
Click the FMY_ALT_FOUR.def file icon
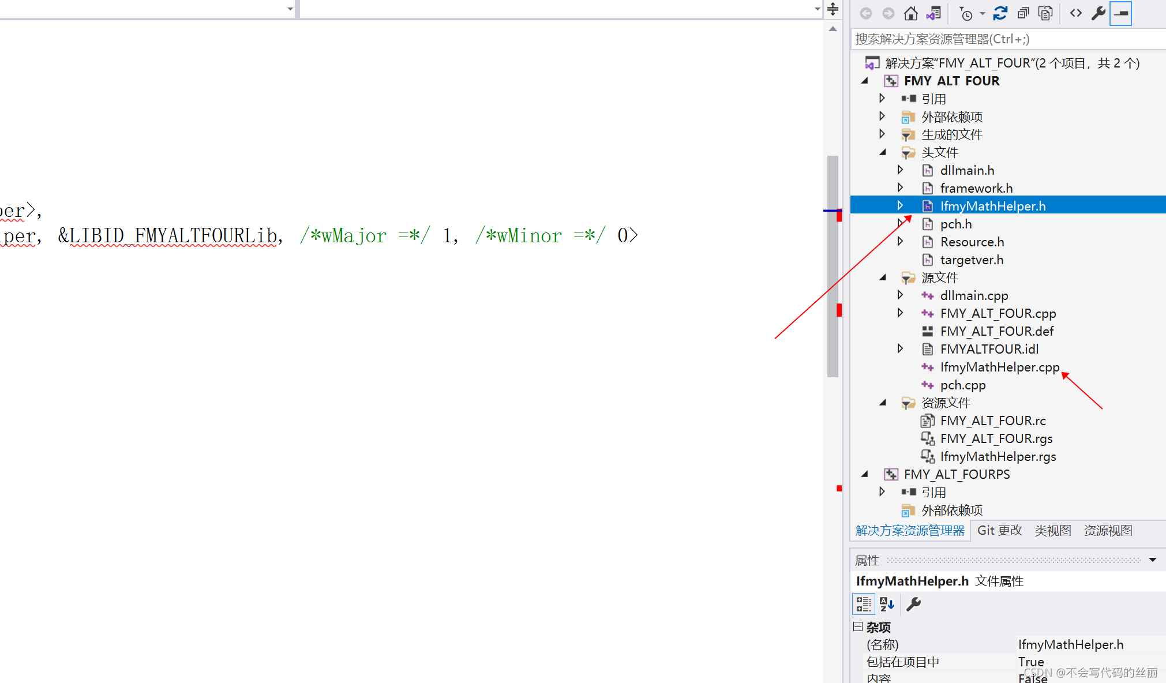click(x=928, y=331)
